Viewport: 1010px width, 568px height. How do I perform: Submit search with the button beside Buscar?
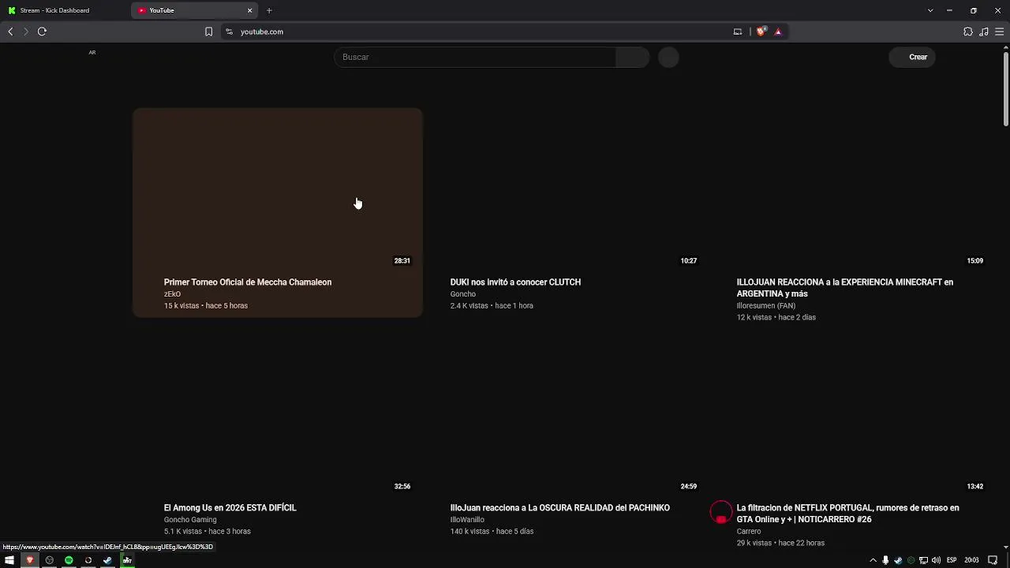tap(632, 57)
